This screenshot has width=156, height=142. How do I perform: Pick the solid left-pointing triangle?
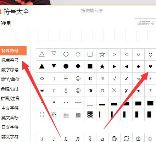coord(126,66)
